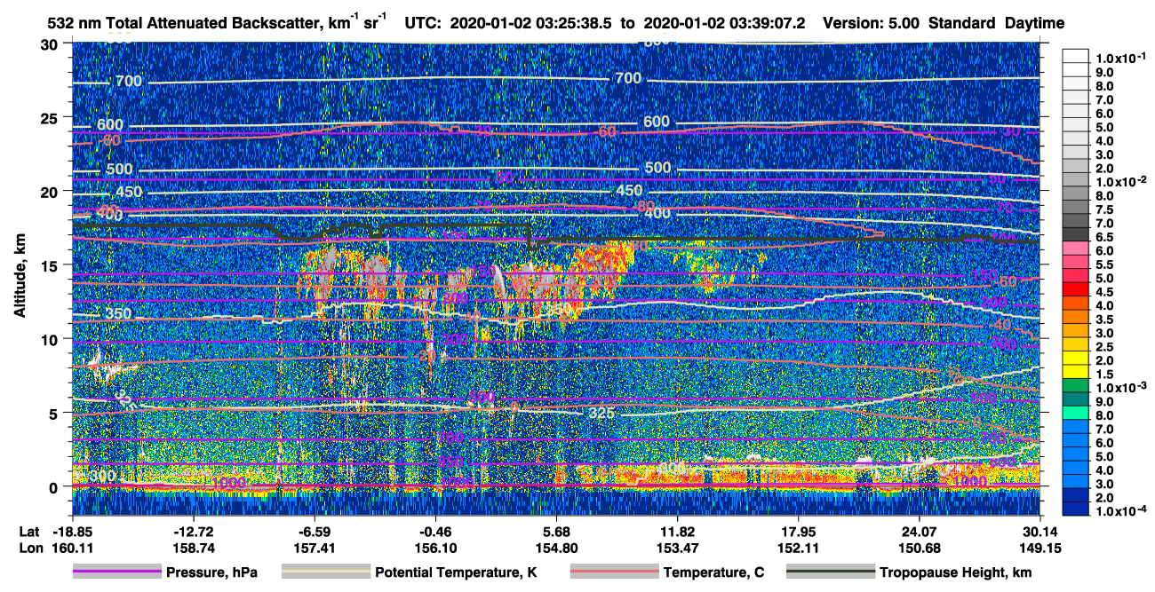Click the color bar label '5.5'
1155x592 pixels.
[1103, 264]
